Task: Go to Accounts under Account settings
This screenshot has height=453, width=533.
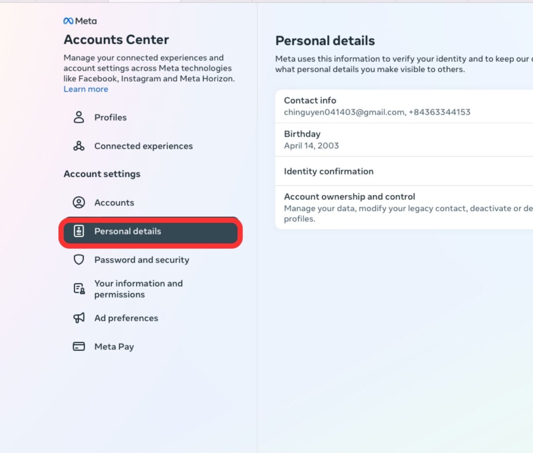Action: (114, 202)
